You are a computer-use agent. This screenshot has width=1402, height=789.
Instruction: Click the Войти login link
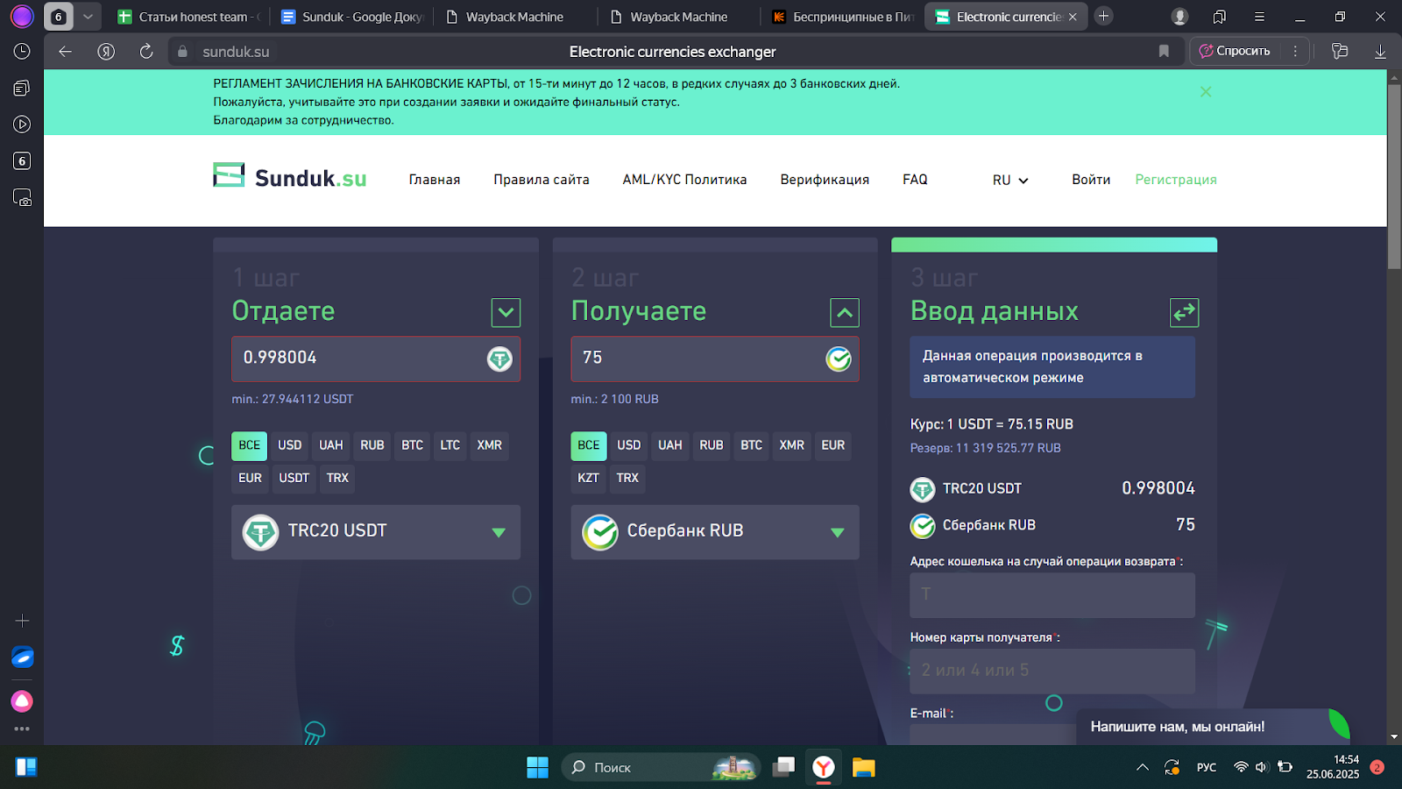1091,180
